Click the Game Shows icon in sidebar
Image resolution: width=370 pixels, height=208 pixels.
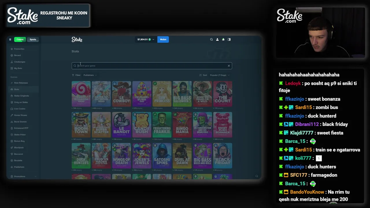(12, 115)
